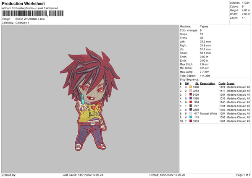Select the Height value 4.81 in
Viewport: 252px width, 178px height.
(246, 10)
